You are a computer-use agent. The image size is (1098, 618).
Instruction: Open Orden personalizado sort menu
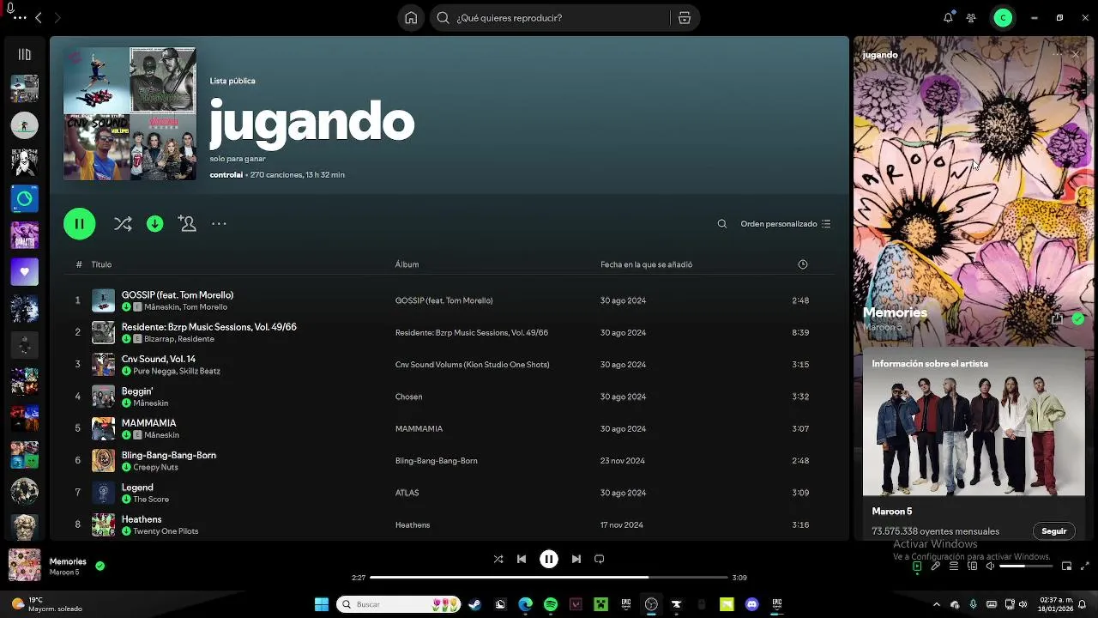point(785,224)
